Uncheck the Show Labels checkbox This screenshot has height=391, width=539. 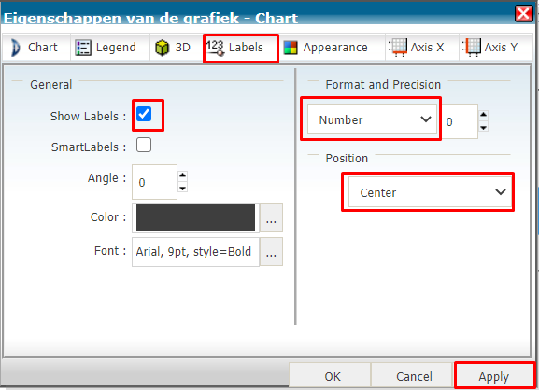(x=144, y=114)
